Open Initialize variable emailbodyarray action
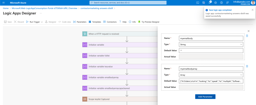 [x=120, y=77]
